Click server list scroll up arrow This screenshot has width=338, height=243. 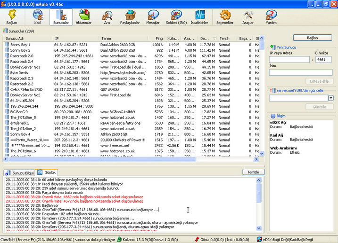click(x=262, y=38)
